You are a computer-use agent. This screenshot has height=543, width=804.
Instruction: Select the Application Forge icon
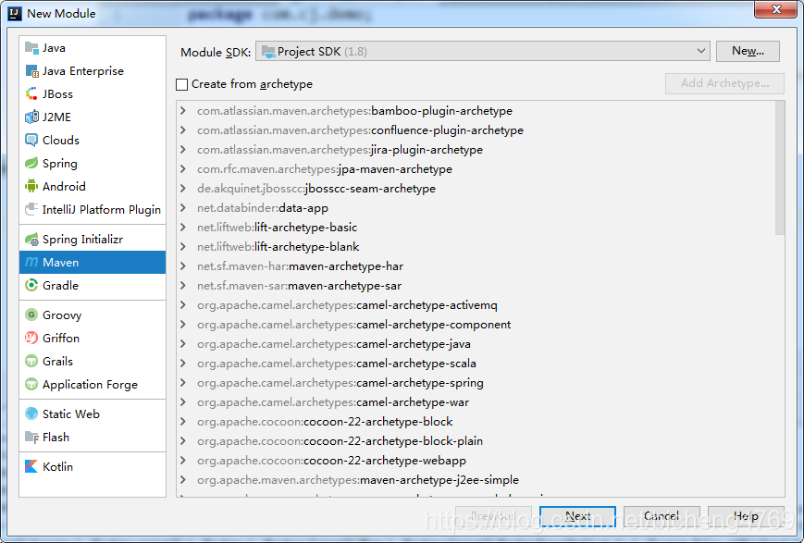pos(31,385)
